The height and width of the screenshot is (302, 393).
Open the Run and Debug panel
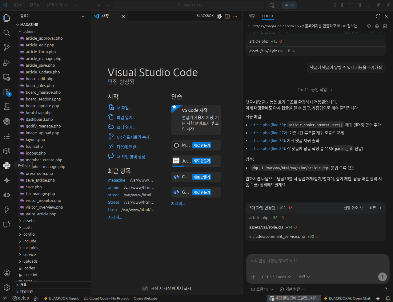[6, 63]
